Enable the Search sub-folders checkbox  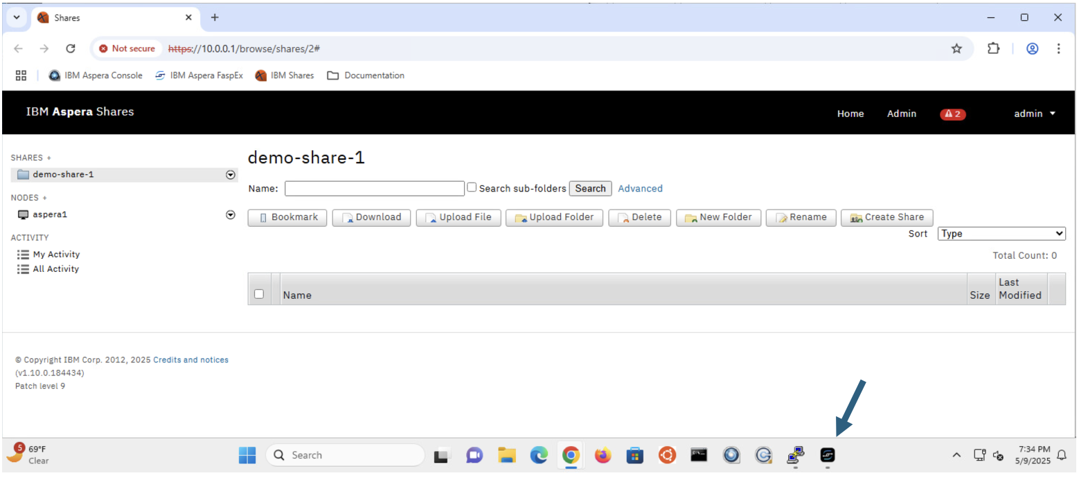(472, 187)
